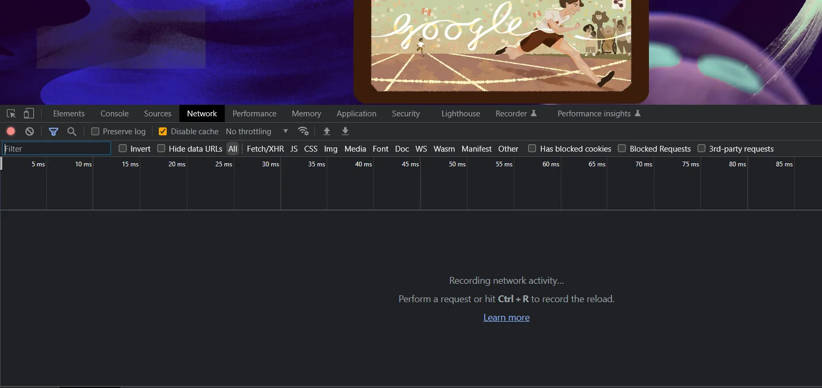Click the 75 ms timeline marker
822x388 pixels.
point(691,164)
